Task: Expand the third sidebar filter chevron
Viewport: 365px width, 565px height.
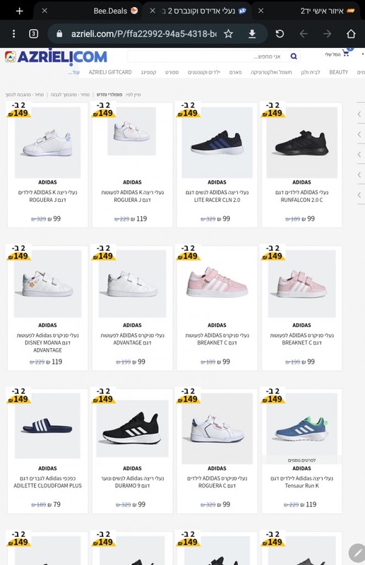Action: pos(359,155)
